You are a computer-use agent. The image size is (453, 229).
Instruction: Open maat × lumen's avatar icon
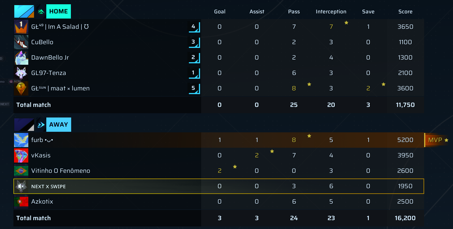[21, 88]
